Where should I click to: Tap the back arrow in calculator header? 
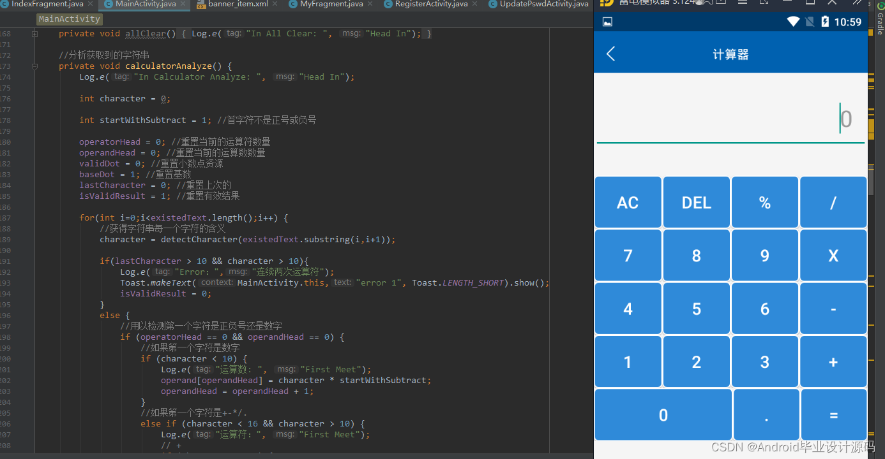[610, 54]
